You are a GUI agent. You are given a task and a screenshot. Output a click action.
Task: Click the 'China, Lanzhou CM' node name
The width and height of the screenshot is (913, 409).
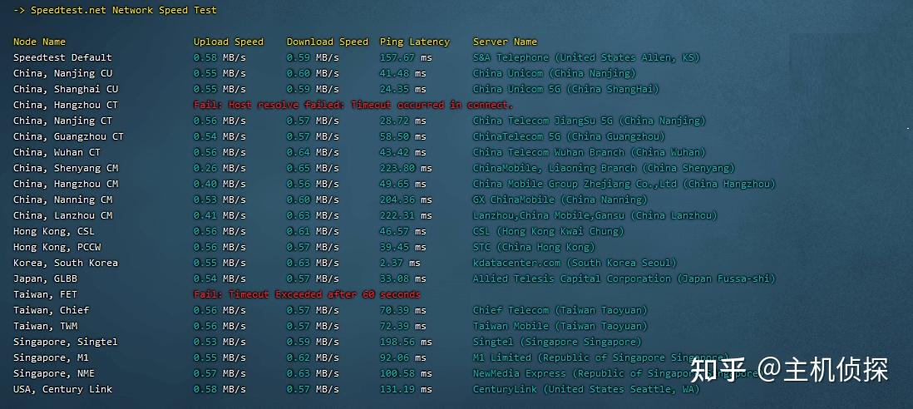pos(62,214)
